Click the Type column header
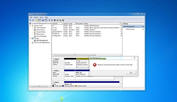Viewport: 177px width, 102px height. pyautogui.click(x=72, y=24)
